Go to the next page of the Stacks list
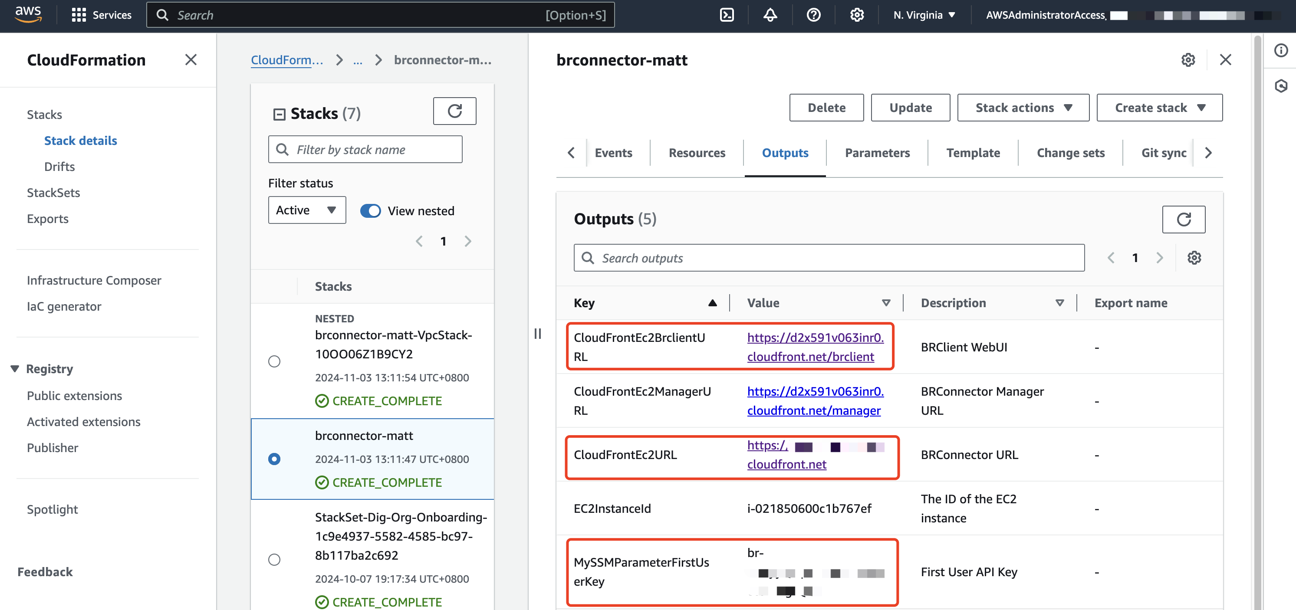Screen dimensions: 1296x610 468,241
